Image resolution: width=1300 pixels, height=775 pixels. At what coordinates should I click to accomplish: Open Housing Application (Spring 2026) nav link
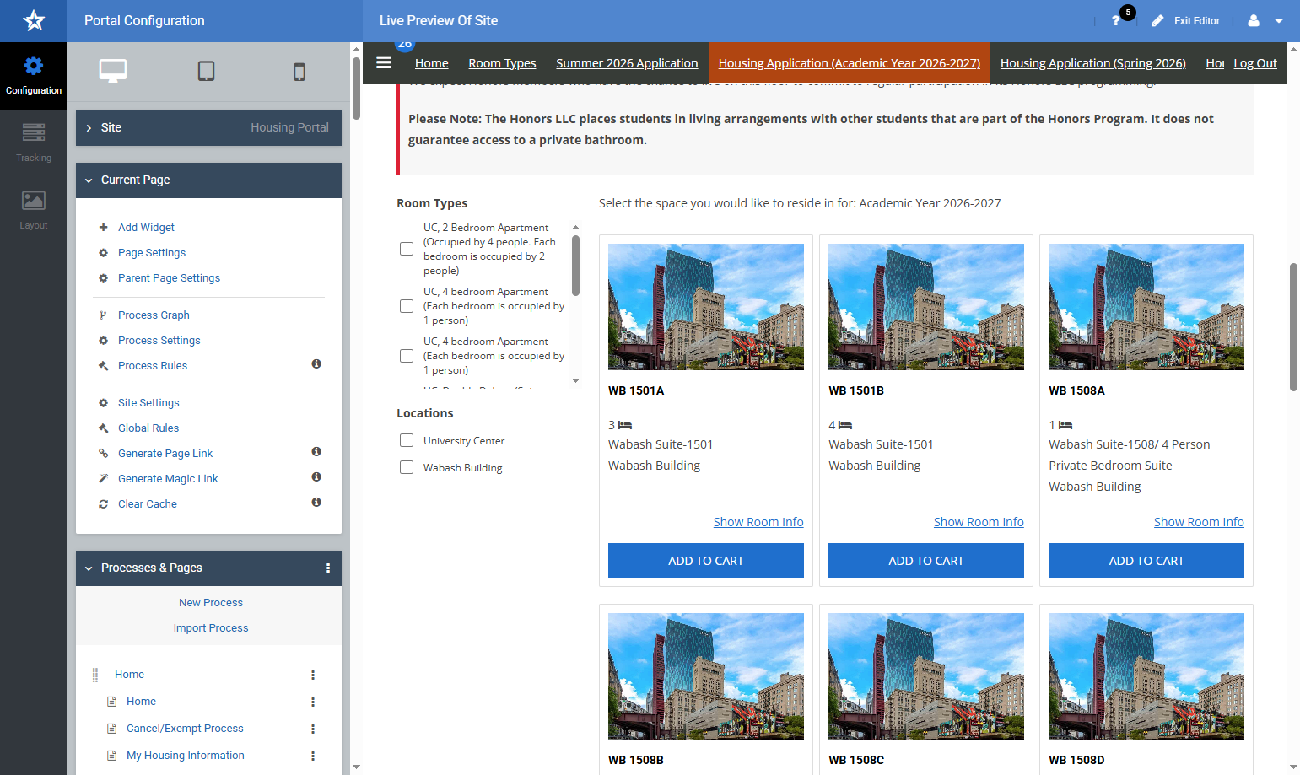[1093, 63]
